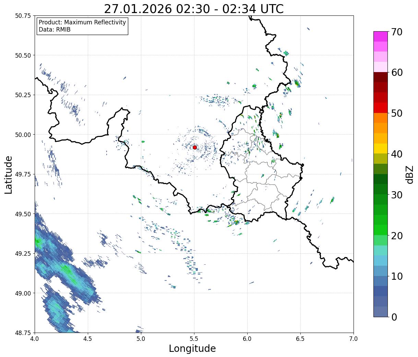The height and width of the screenshot is (357, 418).
Task: Click the light blue band above 10
Action: pyautogui.click(x=381, y=270)
